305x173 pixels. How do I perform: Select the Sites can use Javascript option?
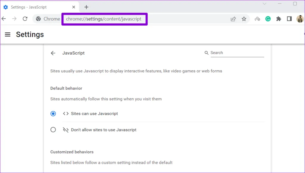pyautogui.click(x=53, y=114)
